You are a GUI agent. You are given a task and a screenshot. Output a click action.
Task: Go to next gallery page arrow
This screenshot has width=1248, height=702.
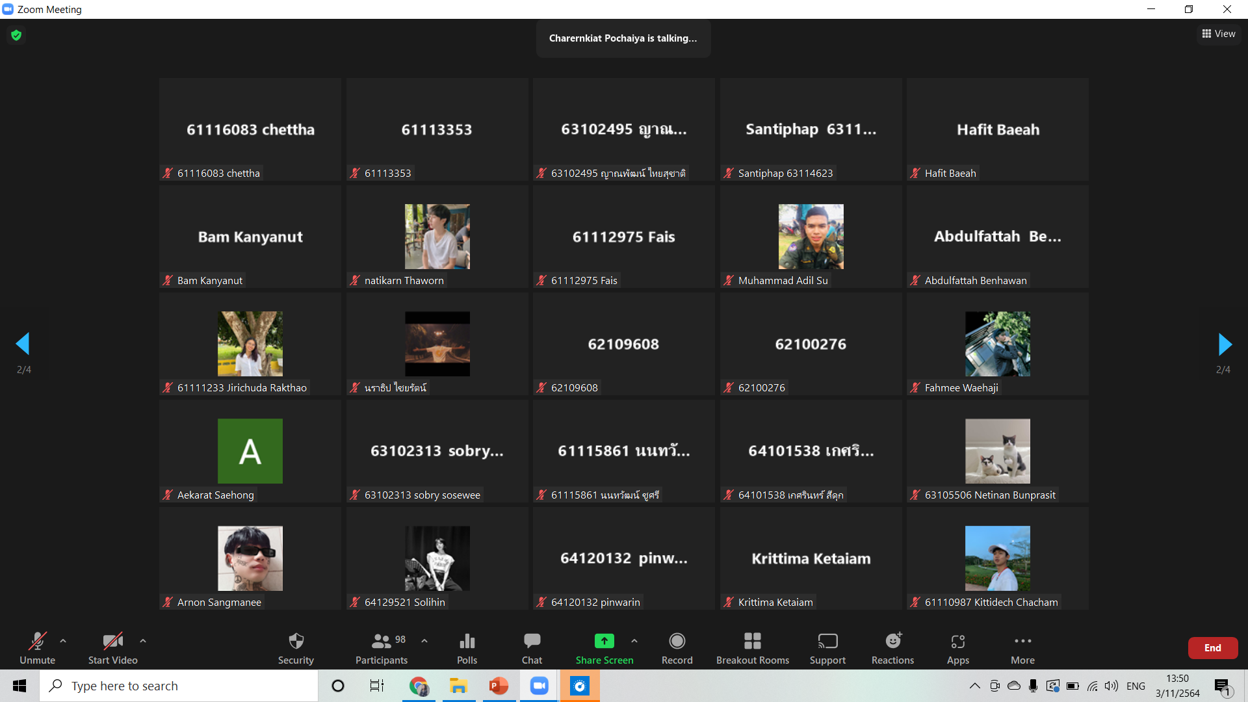click(x=1225, y=344)
